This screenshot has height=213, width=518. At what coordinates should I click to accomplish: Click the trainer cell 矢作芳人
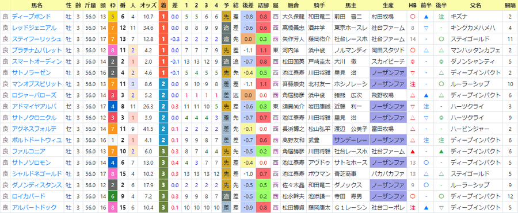tap(293, 39)
